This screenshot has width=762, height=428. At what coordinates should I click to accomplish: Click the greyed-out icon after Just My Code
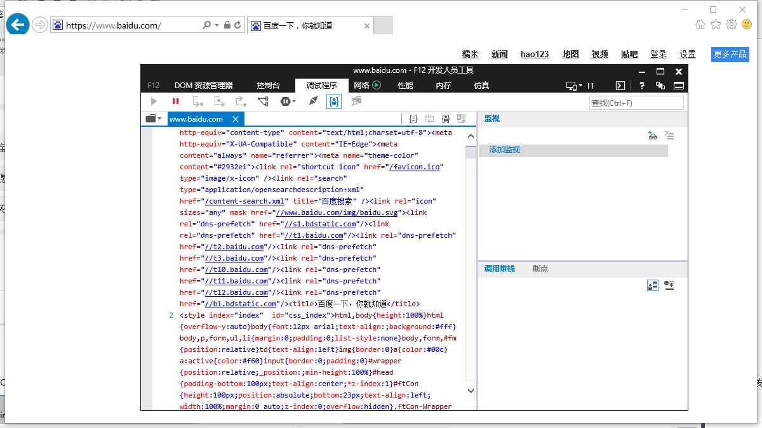point(356,101)
